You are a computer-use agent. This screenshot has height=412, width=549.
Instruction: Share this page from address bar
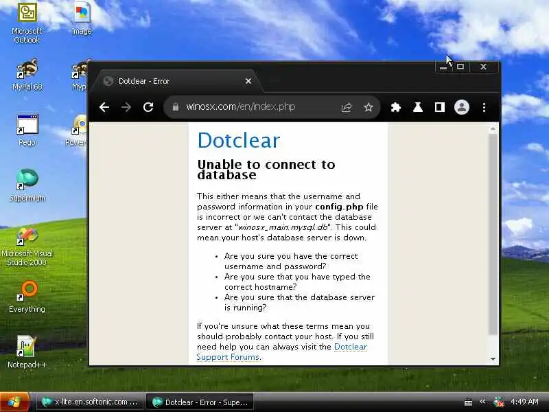[347, 107]
